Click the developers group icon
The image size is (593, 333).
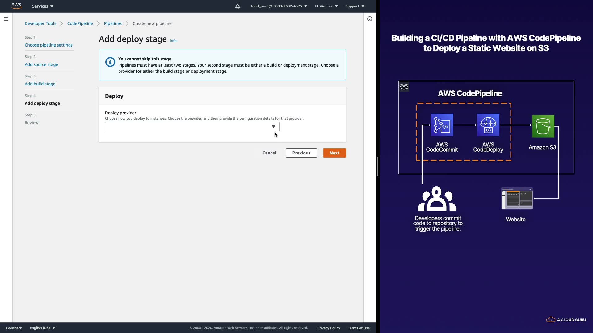436,198
